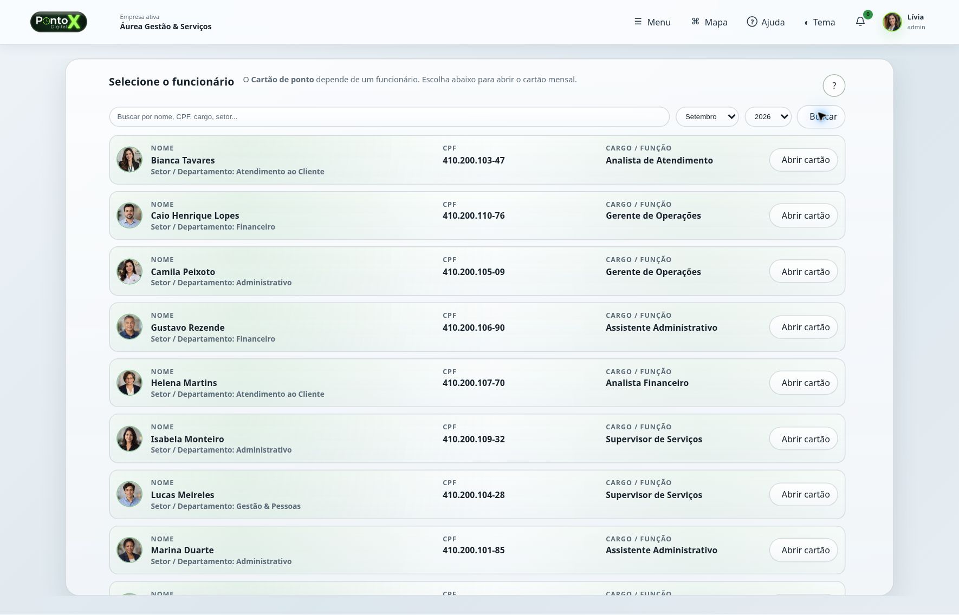
Task: Open the Mapa navigation item
Action: (709, 22)
